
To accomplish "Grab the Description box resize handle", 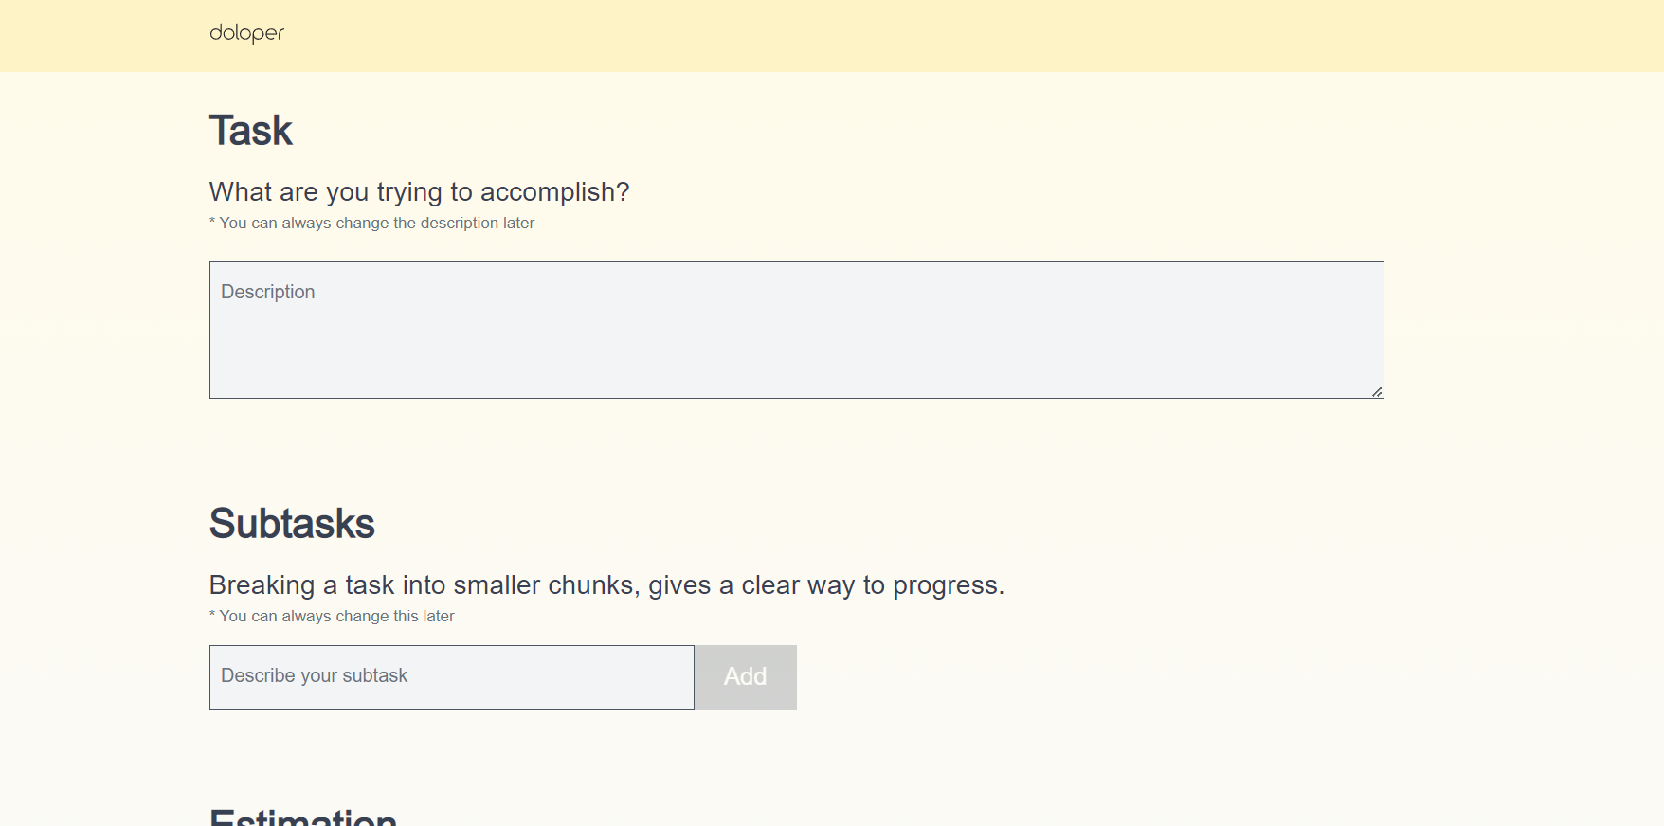I will pos(1377,391).
